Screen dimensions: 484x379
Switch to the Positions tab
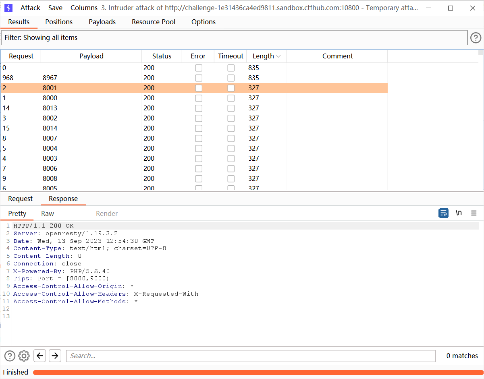(x=59, y=22)
